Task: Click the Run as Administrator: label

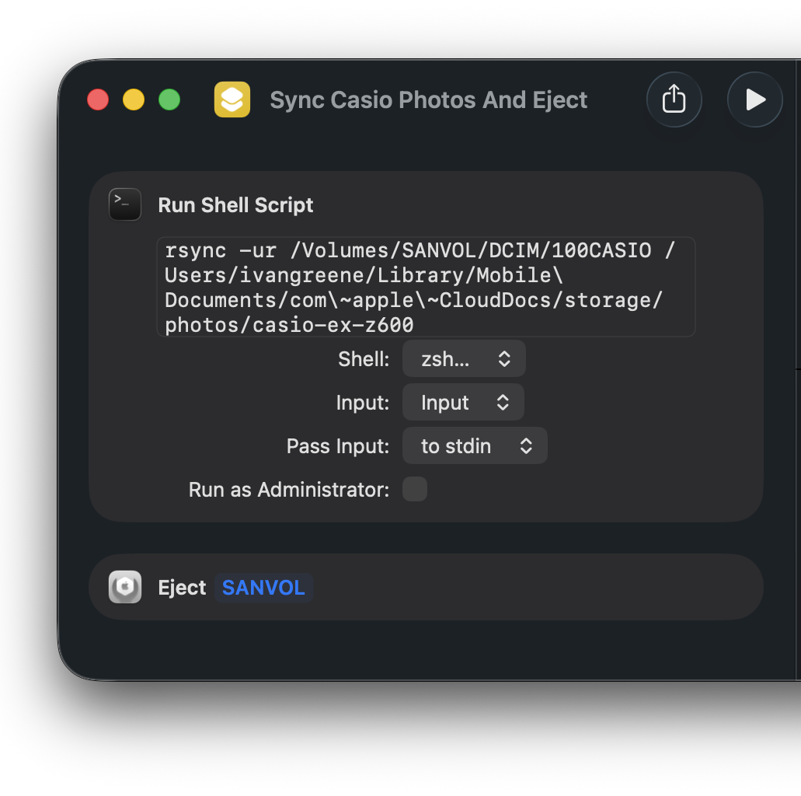Action: click(289, 489)
